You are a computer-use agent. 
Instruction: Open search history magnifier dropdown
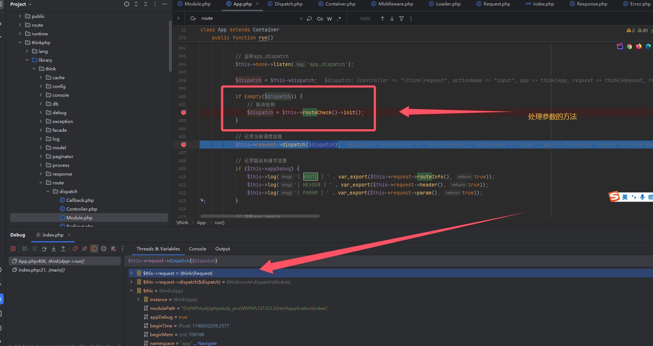(x=193, y=18)
